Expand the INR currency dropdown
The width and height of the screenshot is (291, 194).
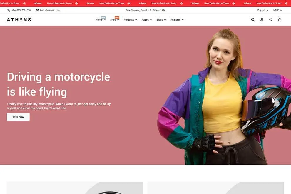(x=277, y=10)
